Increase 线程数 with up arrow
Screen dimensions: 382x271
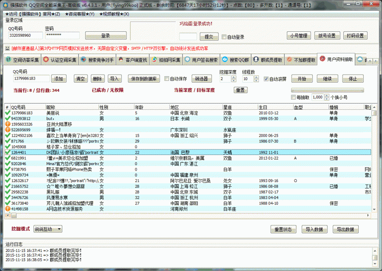coord(256,77)
